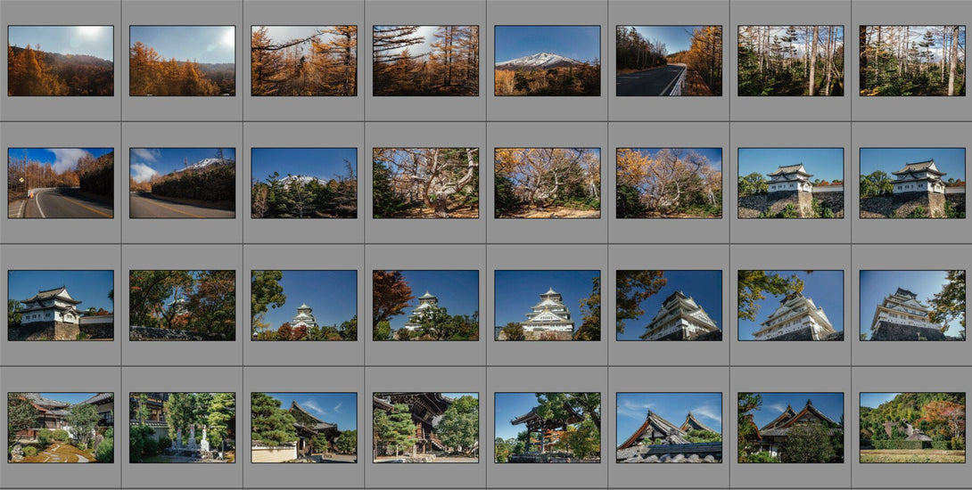972x490 pixels.
Task: Open the photo of road with guardrail
Action: (669, 61)
